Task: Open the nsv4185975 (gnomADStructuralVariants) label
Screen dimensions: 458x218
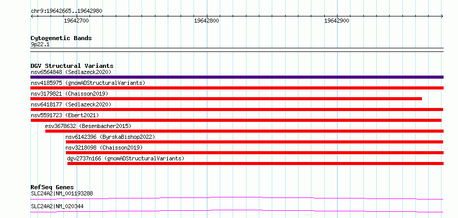Action: coord(88,83)
